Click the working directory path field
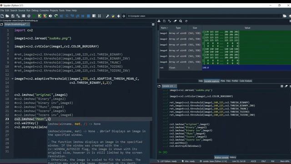Screen dimensions: 291x164 click(204, 16)
